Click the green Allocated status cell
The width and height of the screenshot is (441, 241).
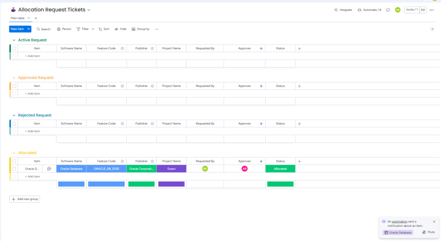point(280,169)
